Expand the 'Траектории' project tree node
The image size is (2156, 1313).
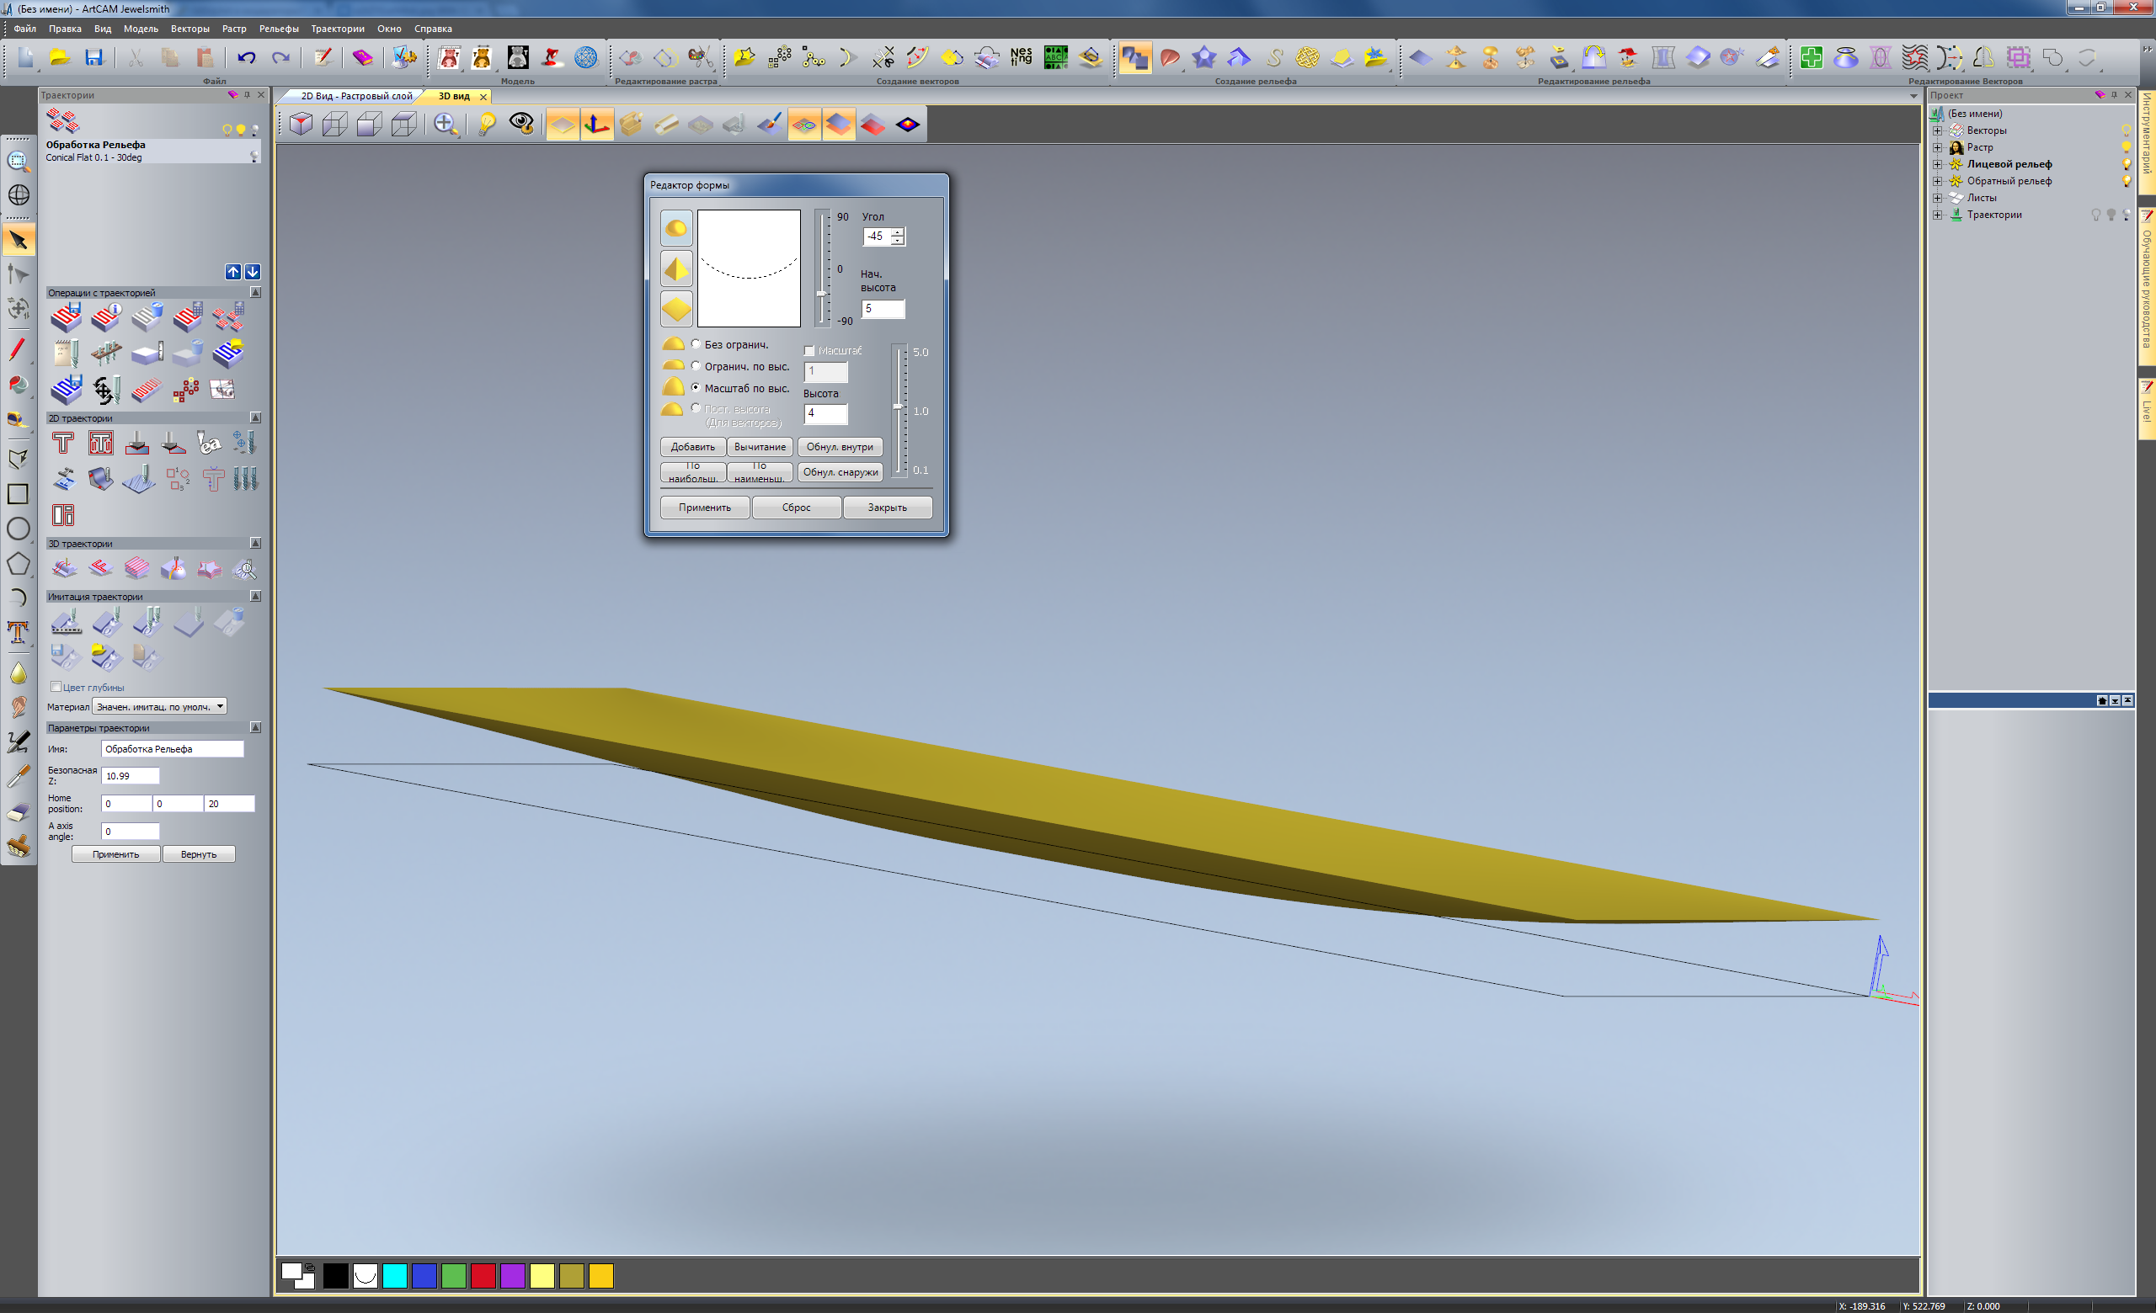(x=1937, y=215)
